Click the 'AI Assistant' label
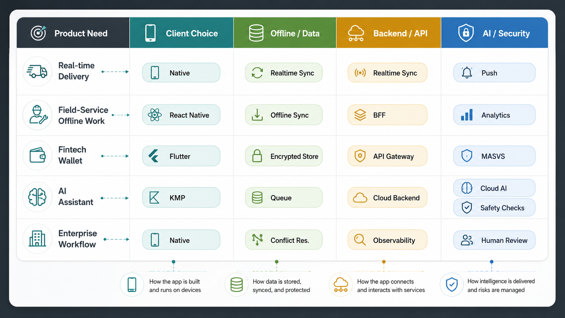Image resolution: width=565 pixels, height=318 pixels. [x=76, y=197]
